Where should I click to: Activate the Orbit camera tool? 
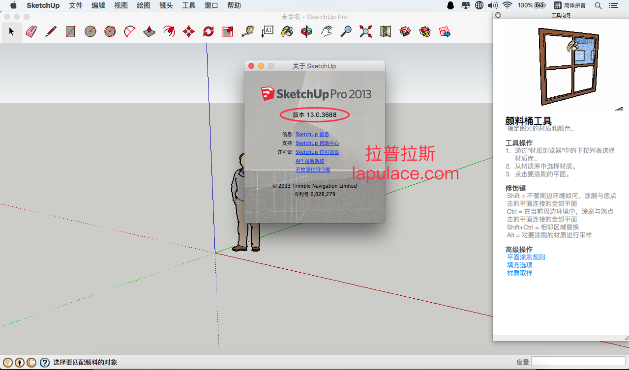coord(307,32)
